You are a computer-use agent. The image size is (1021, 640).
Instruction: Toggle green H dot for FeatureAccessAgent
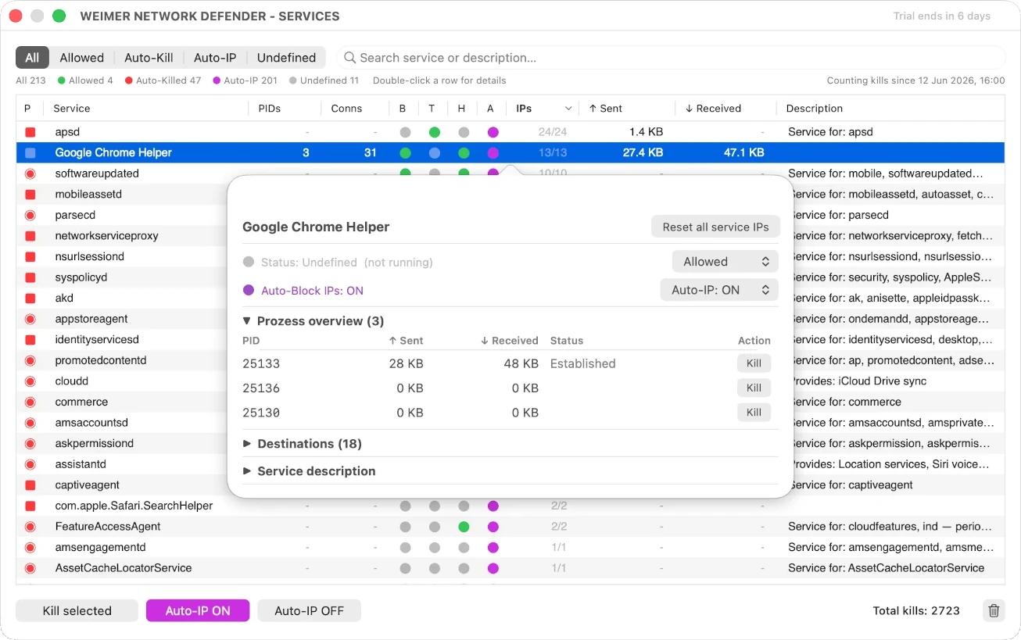[464, 527]
